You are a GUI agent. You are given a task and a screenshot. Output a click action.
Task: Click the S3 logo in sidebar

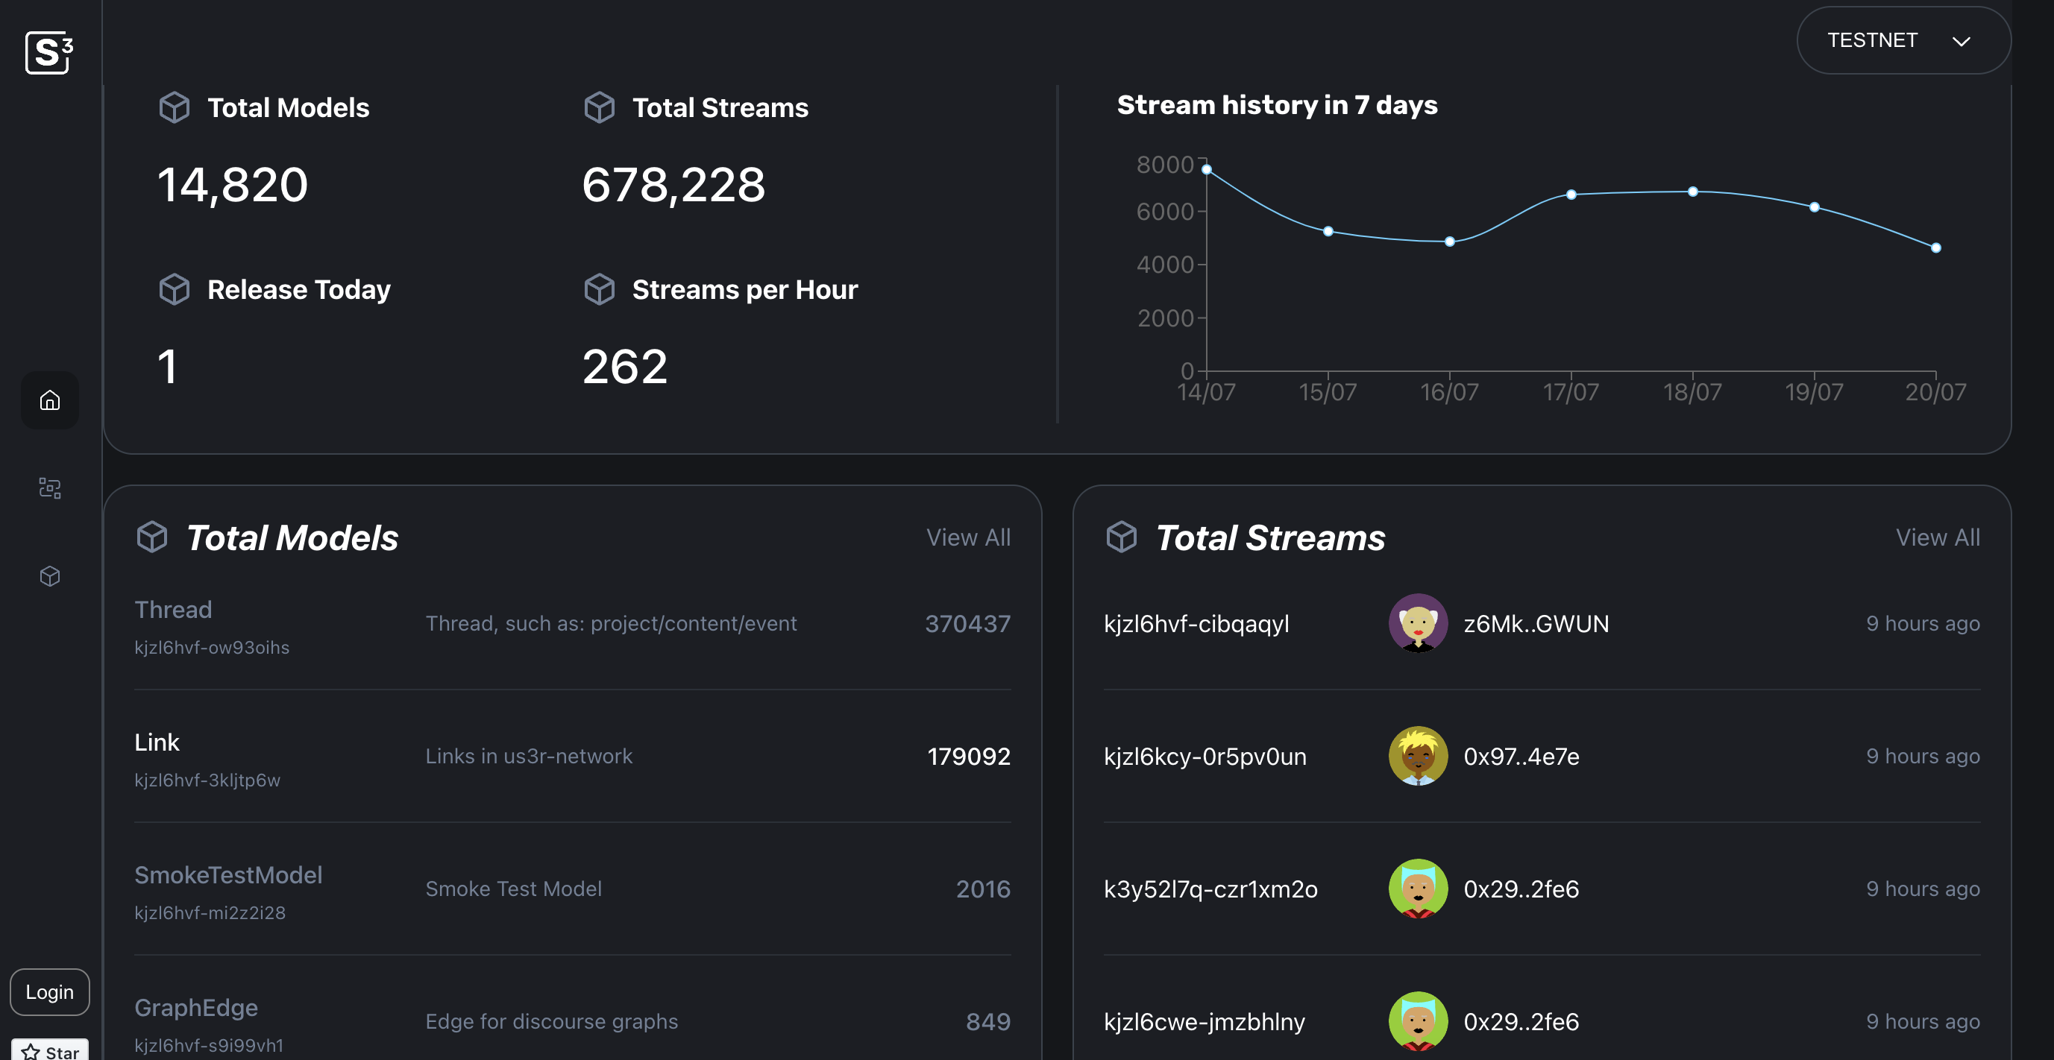tap(48, 53)
